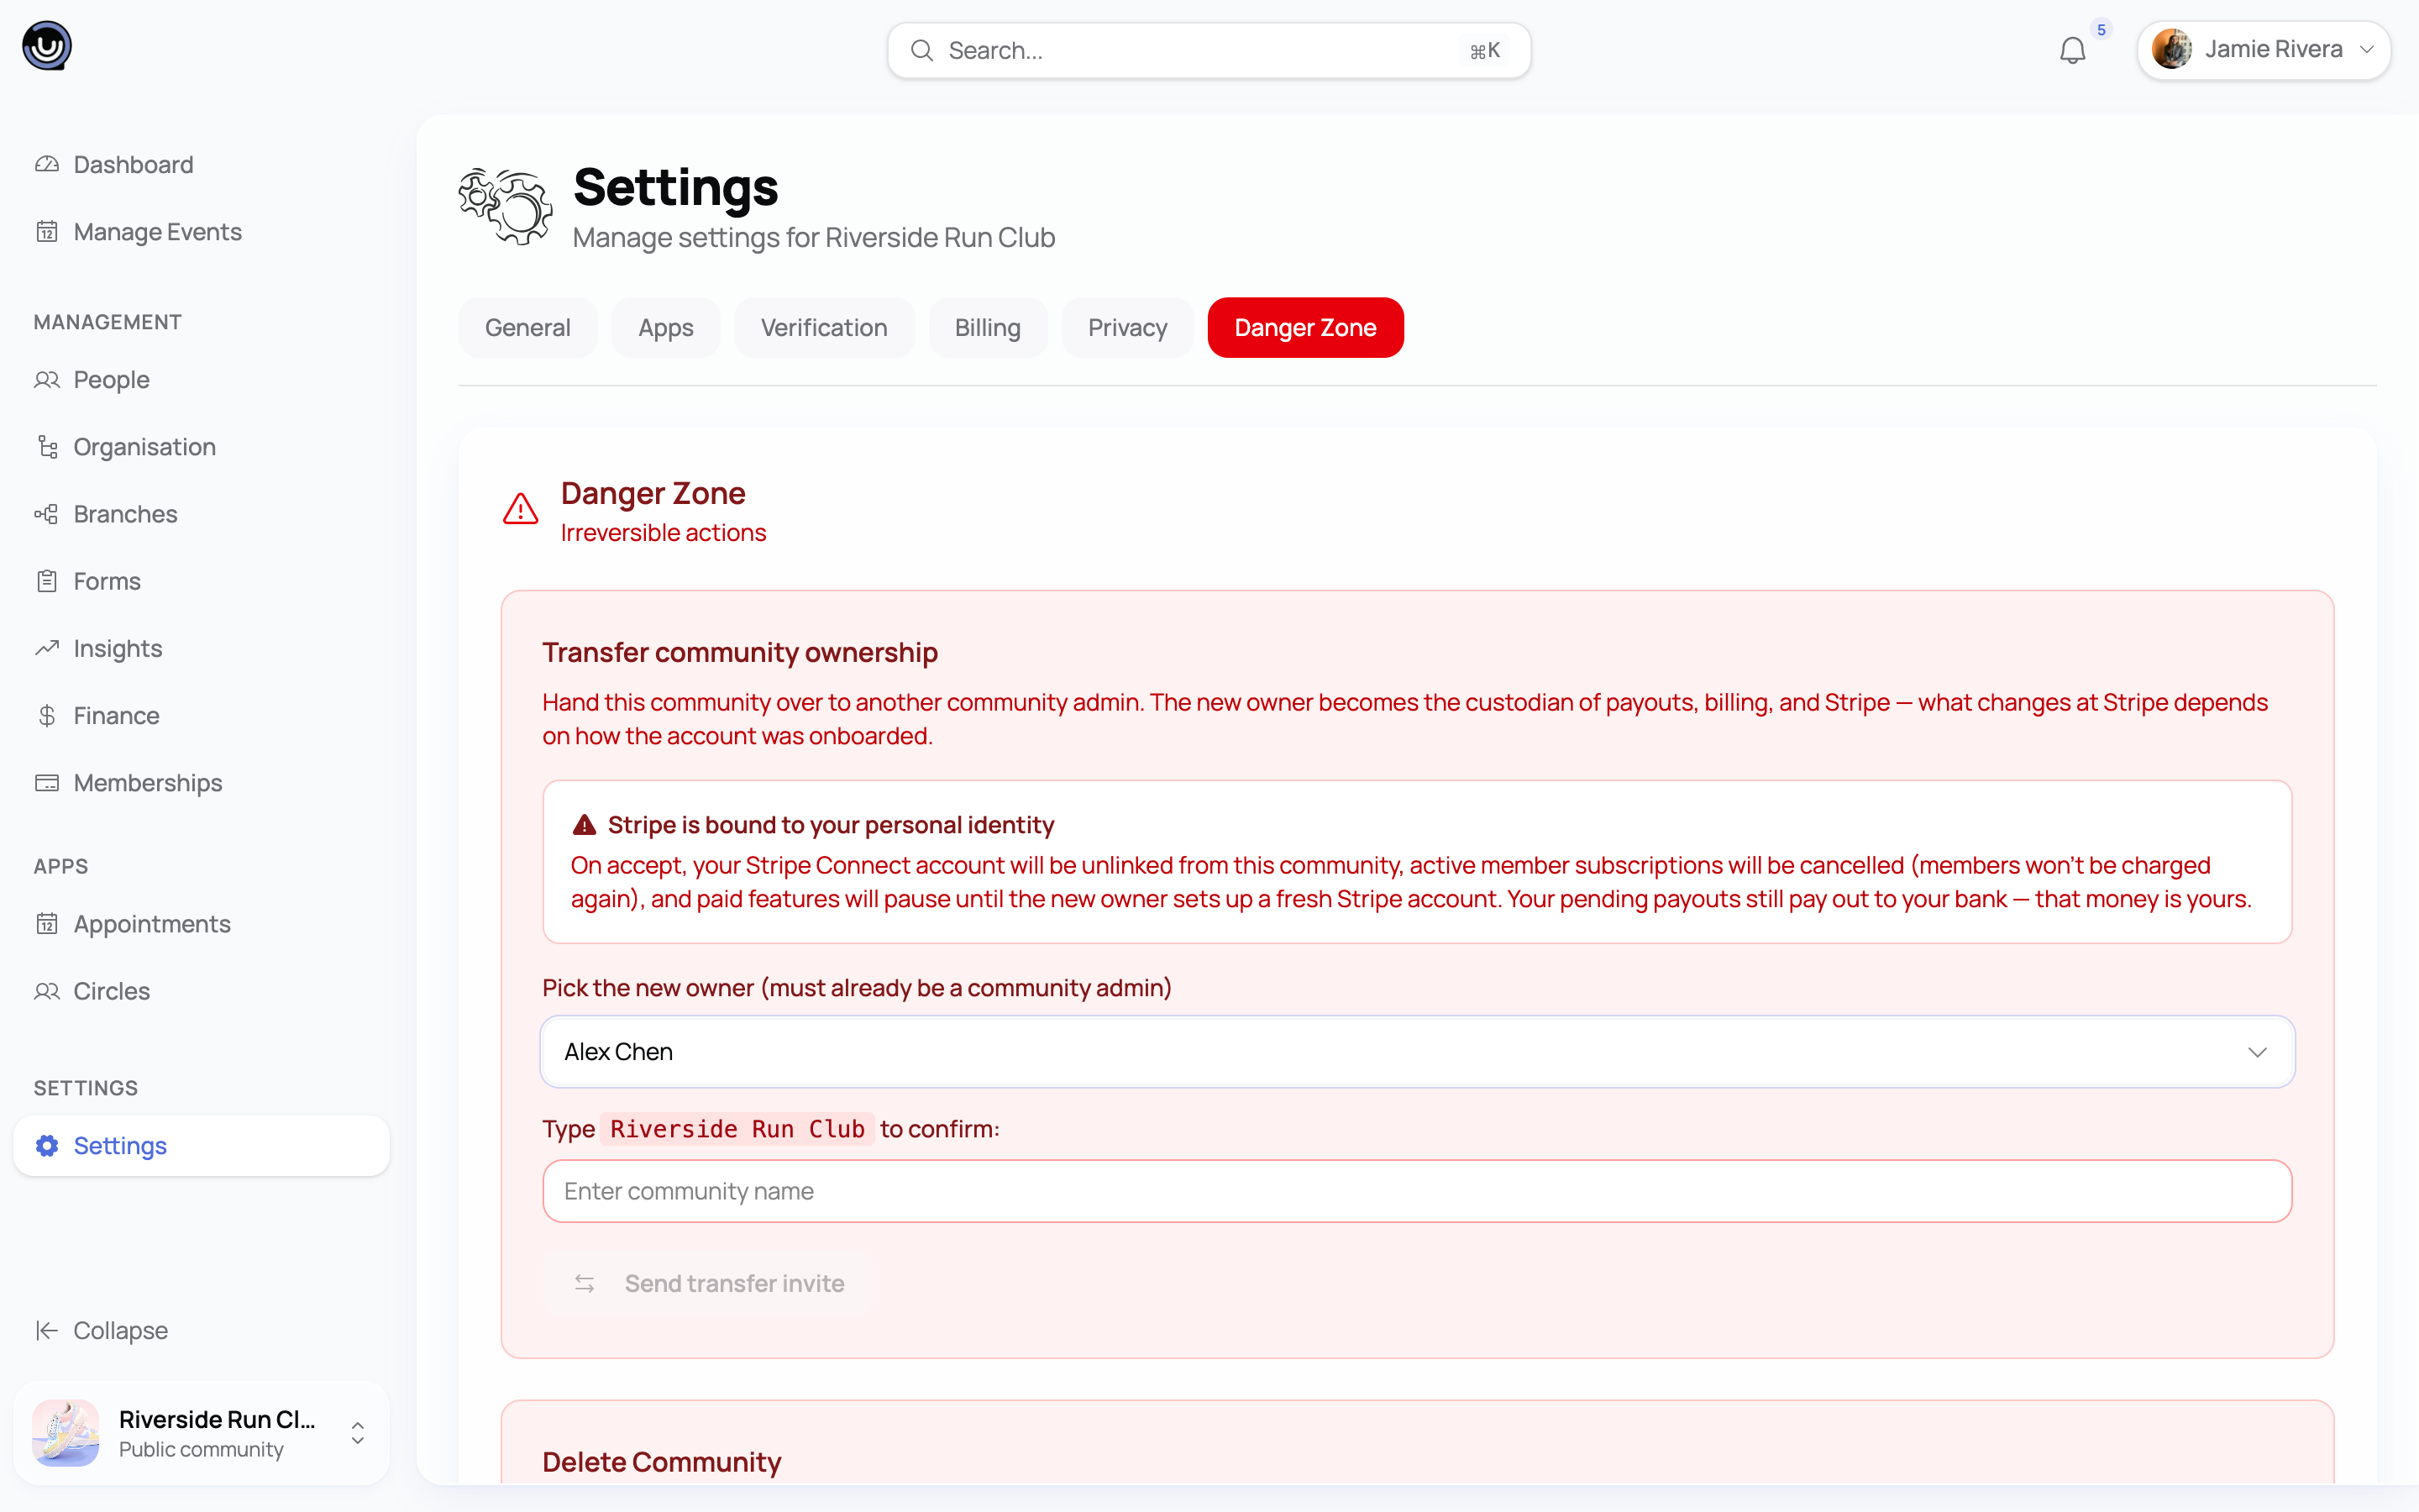Go to Dashboard
The width and height of the screenshot is (2419, 1512).
click(x=201, y=164)
